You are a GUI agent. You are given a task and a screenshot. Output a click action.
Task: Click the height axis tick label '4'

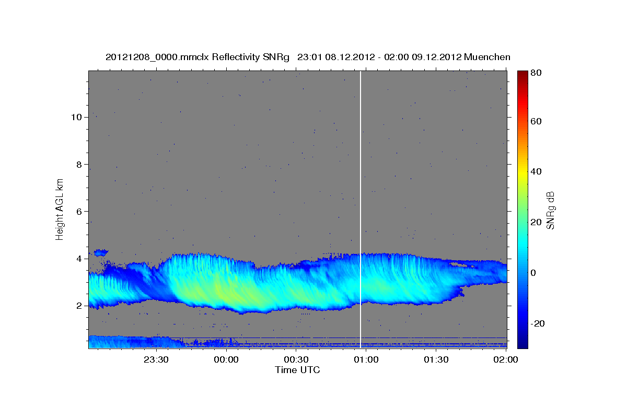[x=78, y=259]
